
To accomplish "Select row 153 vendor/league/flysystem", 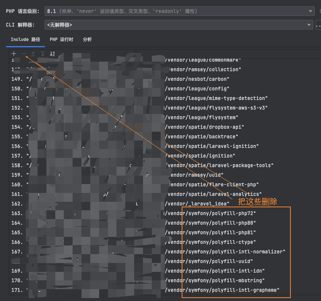I will coord(165,117).
